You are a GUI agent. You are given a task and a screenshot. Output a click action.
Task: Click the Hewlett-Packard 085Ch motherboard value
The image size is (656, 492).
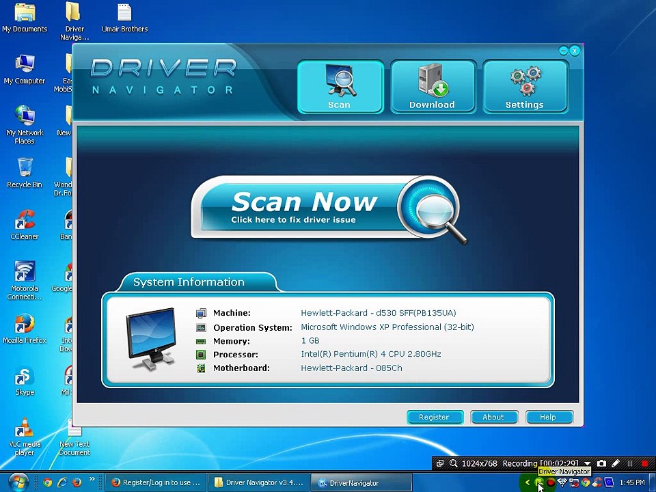click(351, 368)
